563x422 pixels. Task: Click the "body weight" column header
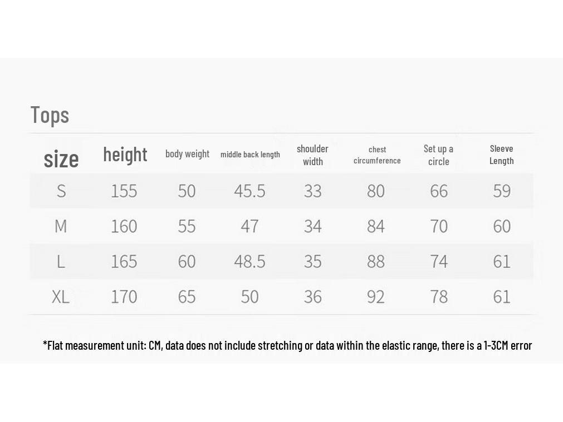pos(187,154)
